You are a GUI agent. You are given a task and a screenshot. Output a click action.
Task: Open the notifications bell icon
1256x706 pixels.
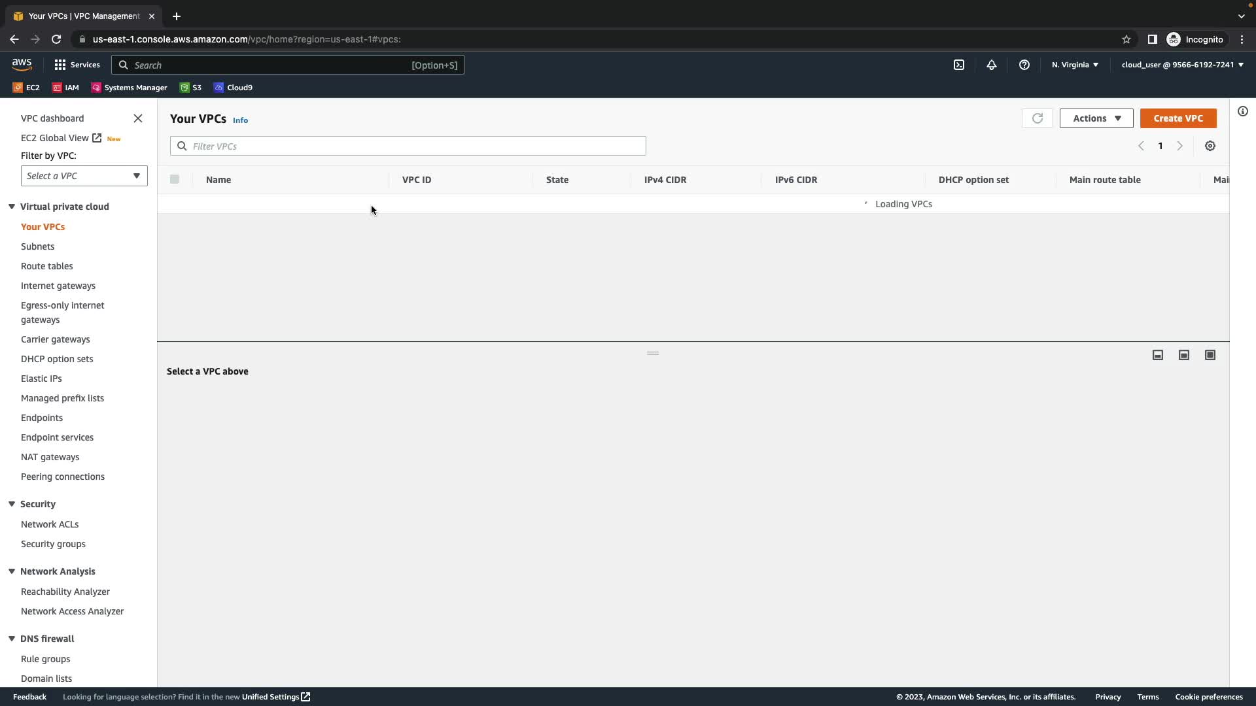(x=992, y=65)
